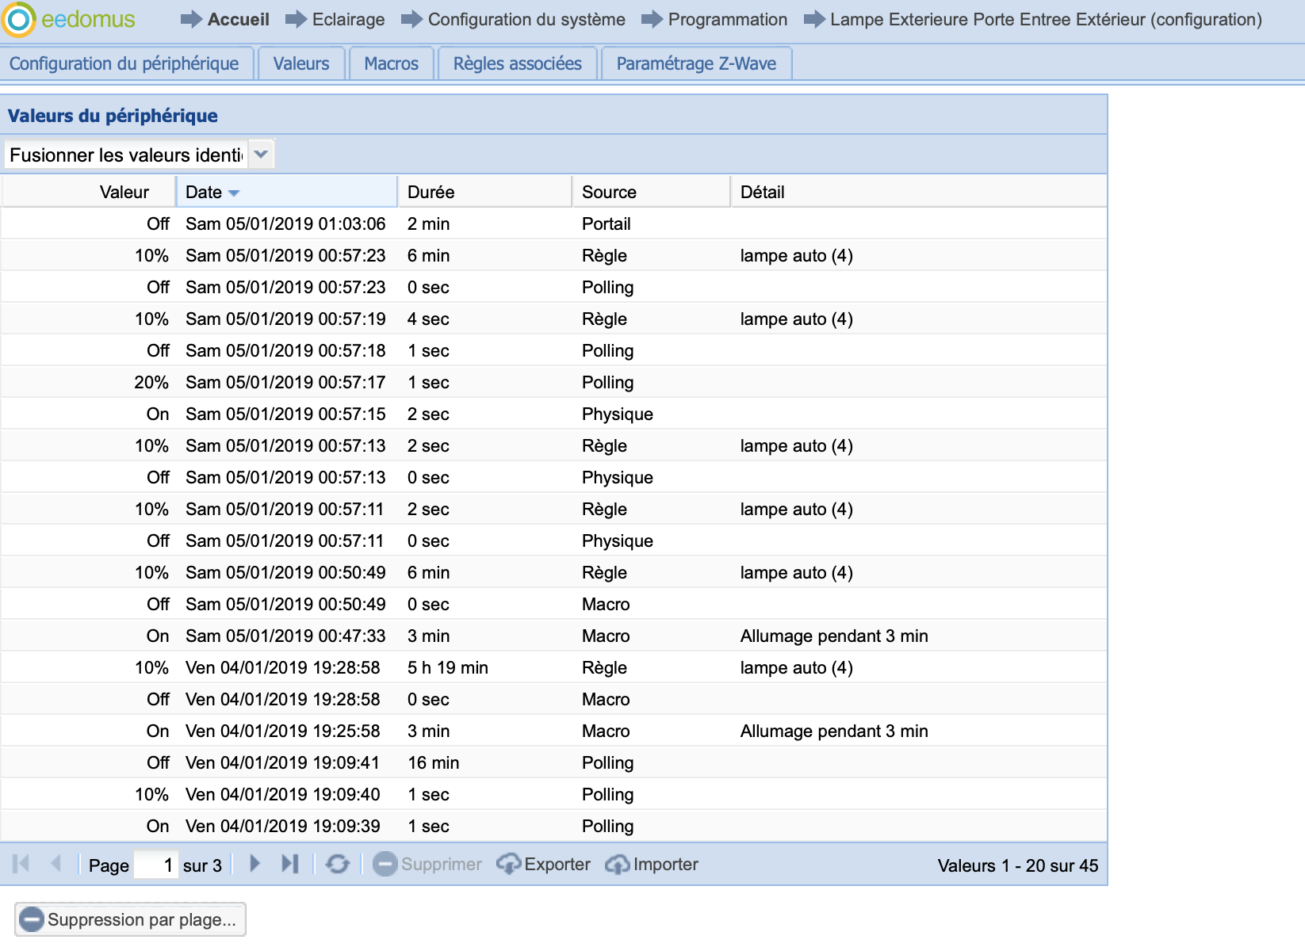Open the Valeurs tab
Image resolution: width=1305 pixels, height=951 pixels.
(300, 63)
